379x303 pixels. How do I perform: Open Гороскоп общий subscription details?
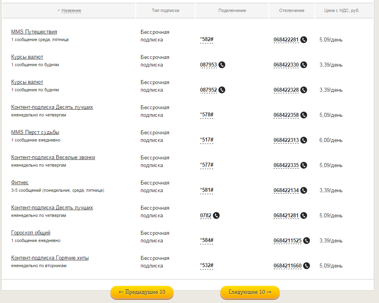31,232
